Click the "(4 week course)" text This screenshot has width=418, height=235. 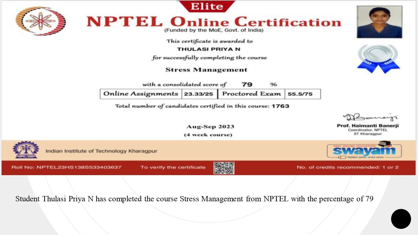[208, 135]
